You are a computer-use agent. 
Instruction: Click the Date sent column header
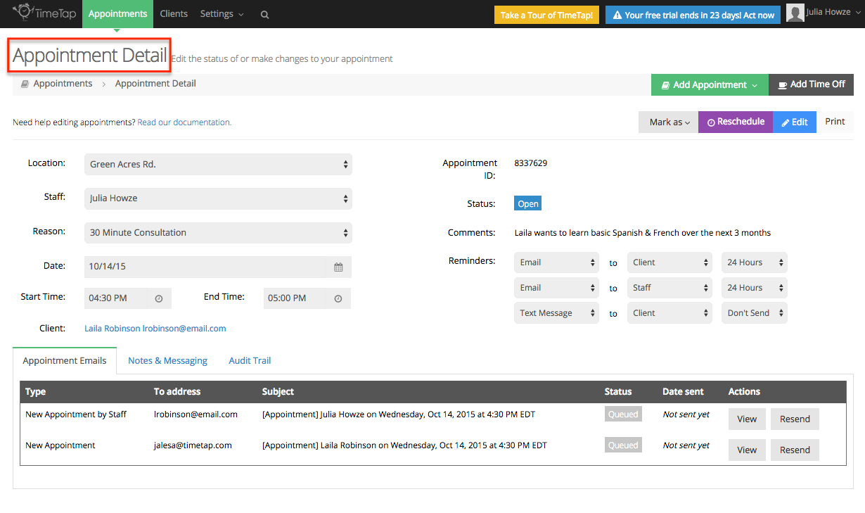point(683,392)
